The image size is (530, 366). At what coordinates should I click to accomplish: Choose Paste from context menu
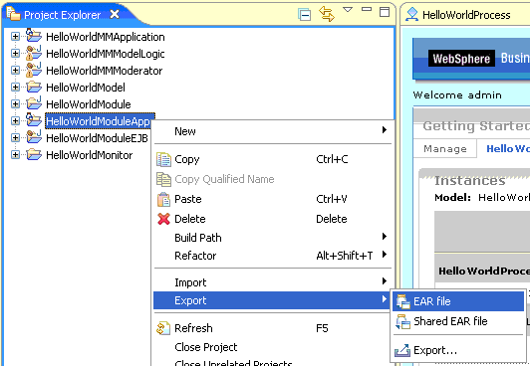coord(272,199)
